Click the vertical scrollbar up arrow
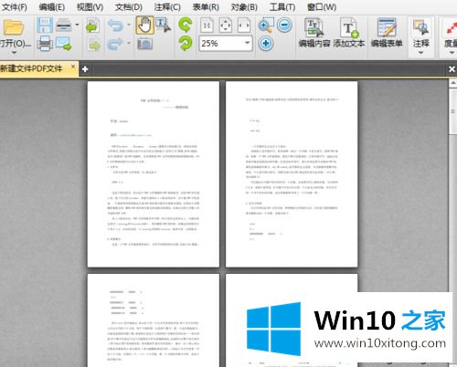 [453, 83]
